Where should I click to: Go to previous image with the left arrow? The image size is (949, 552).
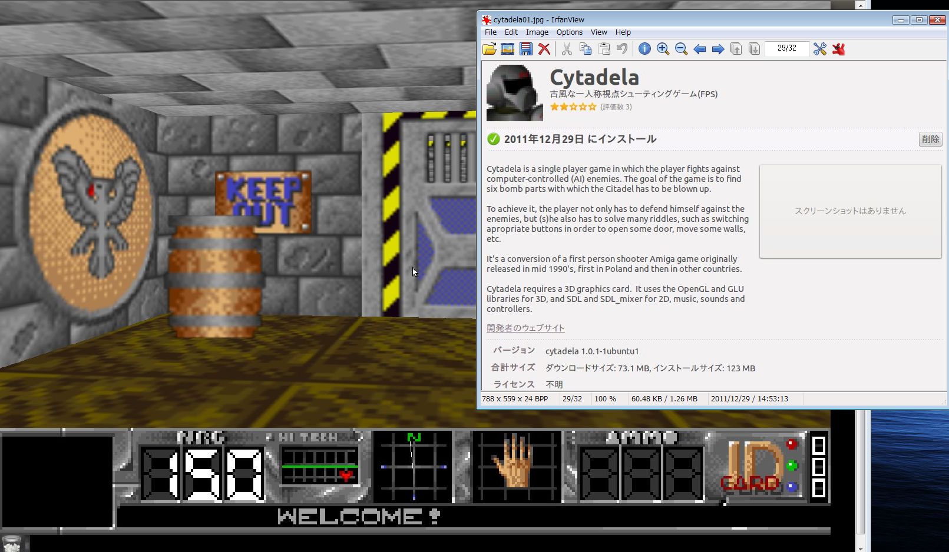pos(699,49)
